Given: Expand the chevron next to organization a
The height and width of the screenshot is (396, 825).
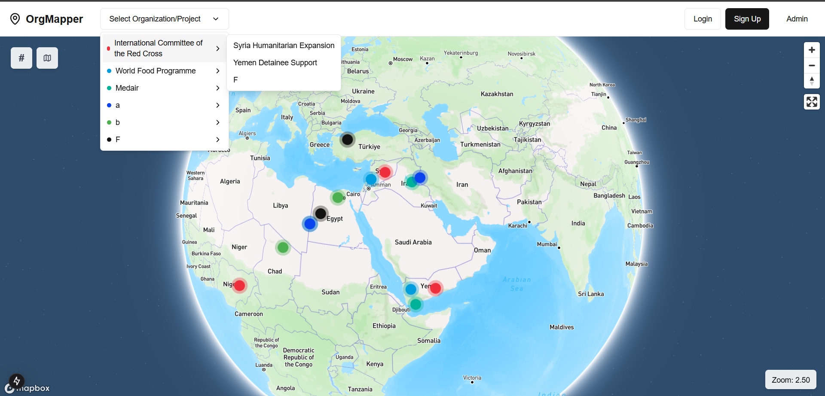Looking at the screenshot, I should pyautogui.click(x=217, y=105).
